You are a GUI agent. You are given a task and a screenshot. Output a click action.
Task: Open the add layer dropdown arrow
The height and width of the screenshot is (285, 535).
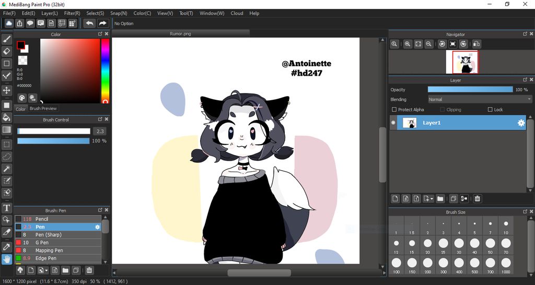[432, 199]
